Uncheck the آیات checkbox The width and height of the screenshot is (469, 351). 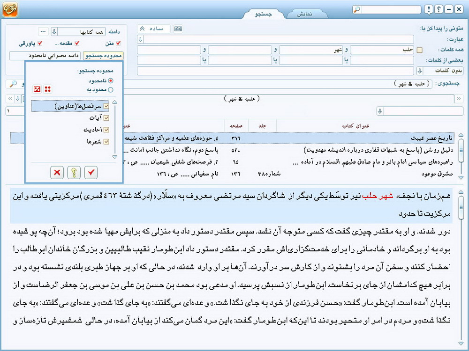coord(106,118)
